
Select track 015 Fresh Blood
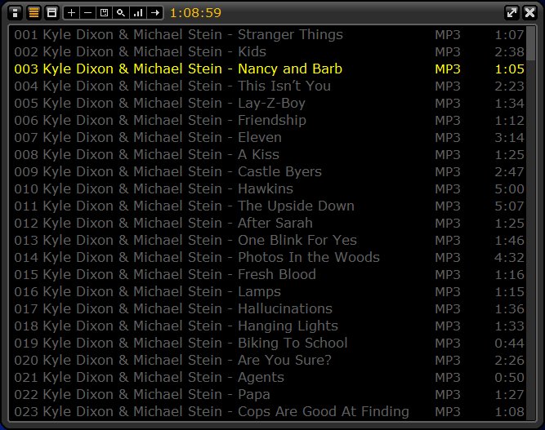click(x=267, y=274)
